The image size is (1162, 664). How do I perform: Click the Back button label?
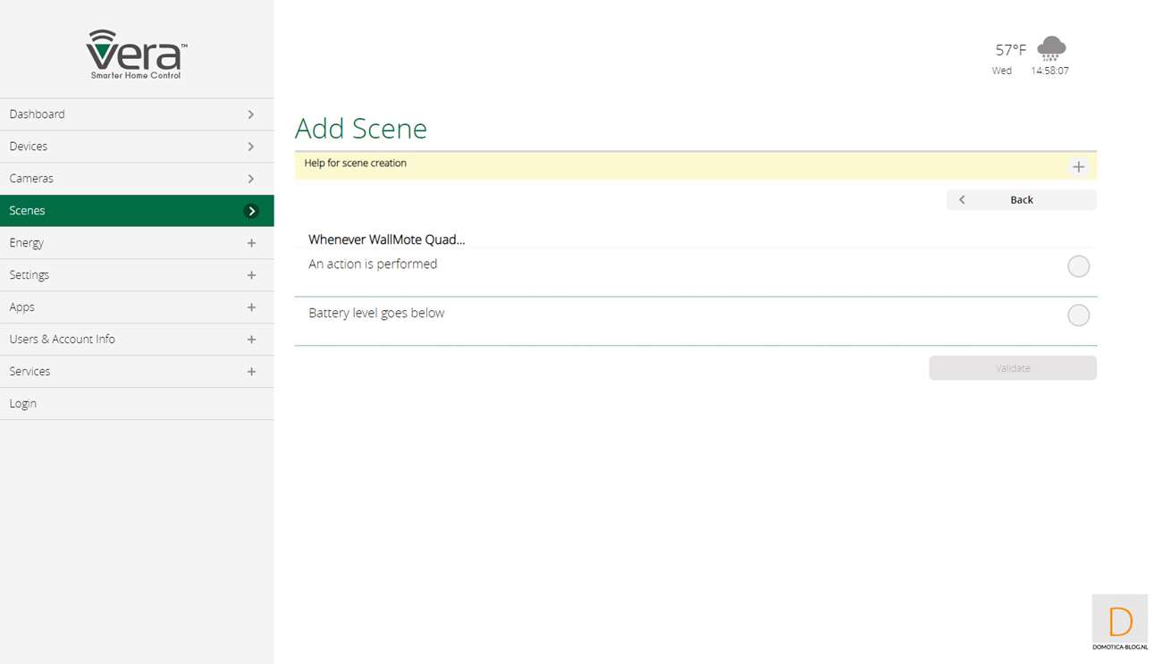coord(1021,200)
